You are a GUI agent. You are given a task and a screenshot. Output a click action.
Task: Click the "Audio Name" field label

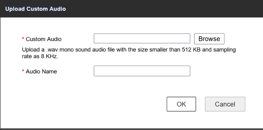[x=41, y=72]
